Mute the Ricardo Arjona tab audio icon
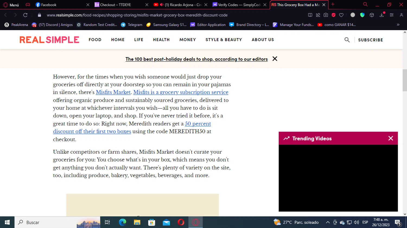Screen dimensions: 407x228 tap(162, 5)
